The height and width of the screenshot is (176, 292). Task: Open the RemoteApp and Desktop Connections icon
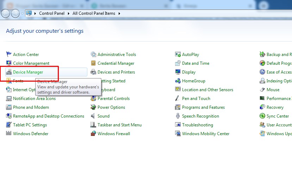point(8,116)
